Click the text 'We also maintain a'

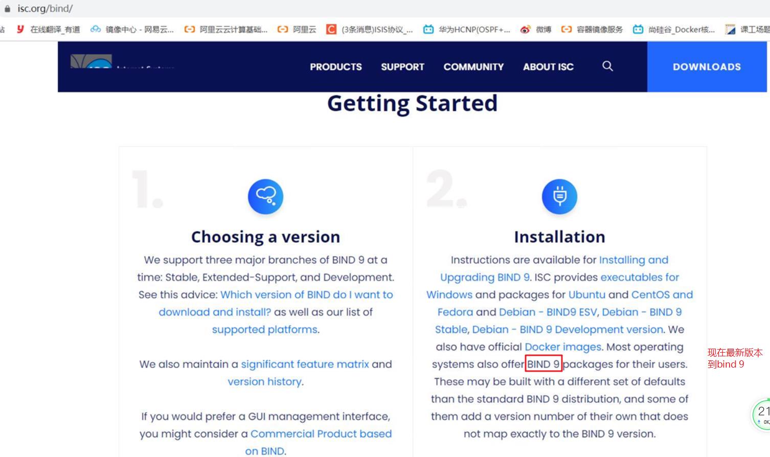point(189,364)
